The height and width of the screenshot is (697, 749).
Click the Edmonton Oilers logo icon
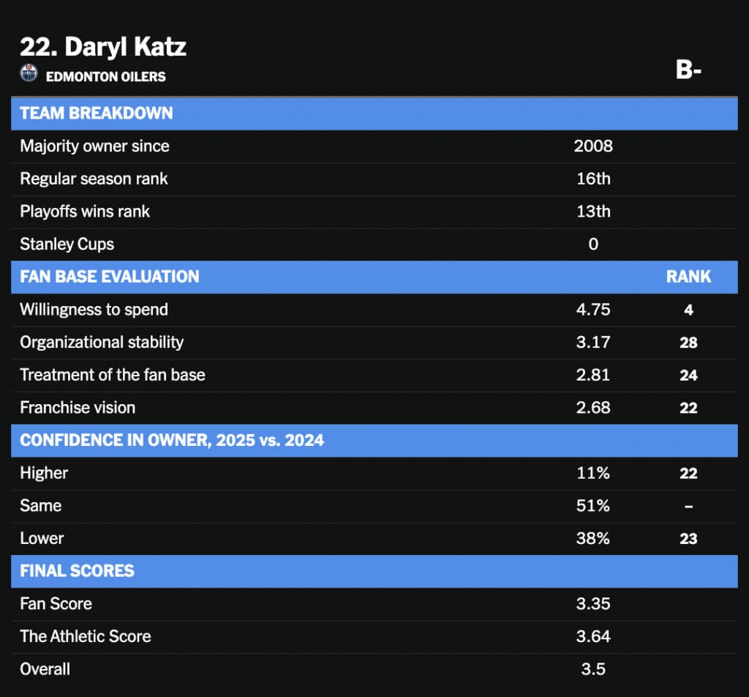[29, 73]
